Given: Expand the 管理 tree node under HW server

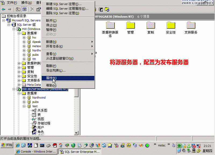Looking at the screenshot, I should coord(19,68).
